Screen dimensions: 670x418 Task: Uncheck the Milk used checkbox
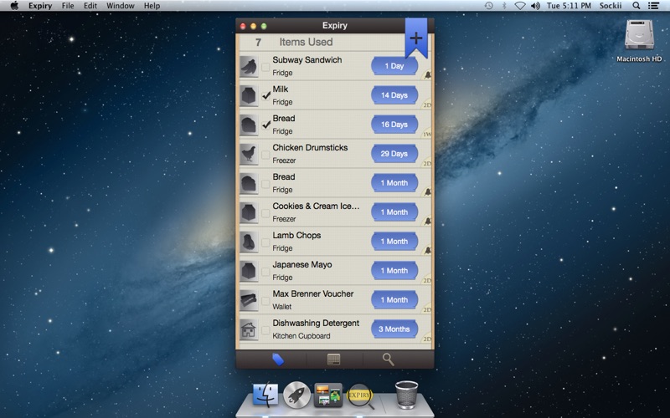(x=265, y=95)
